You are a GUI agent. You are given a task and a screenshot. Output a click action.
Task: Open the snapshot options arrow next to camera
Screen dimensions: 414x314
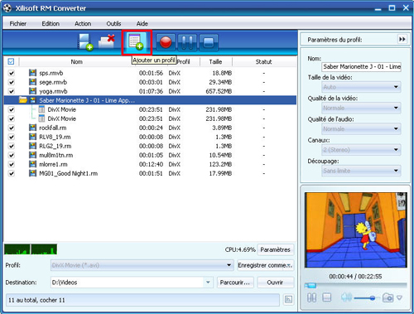[x=399, y=297]
